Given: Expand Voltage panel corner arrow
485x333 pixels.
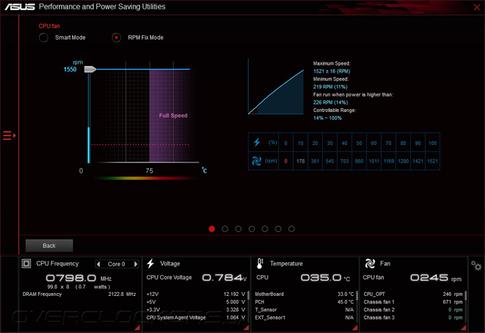Looking at the screenshot, I should pyautogui.click(x=247, y=328).
